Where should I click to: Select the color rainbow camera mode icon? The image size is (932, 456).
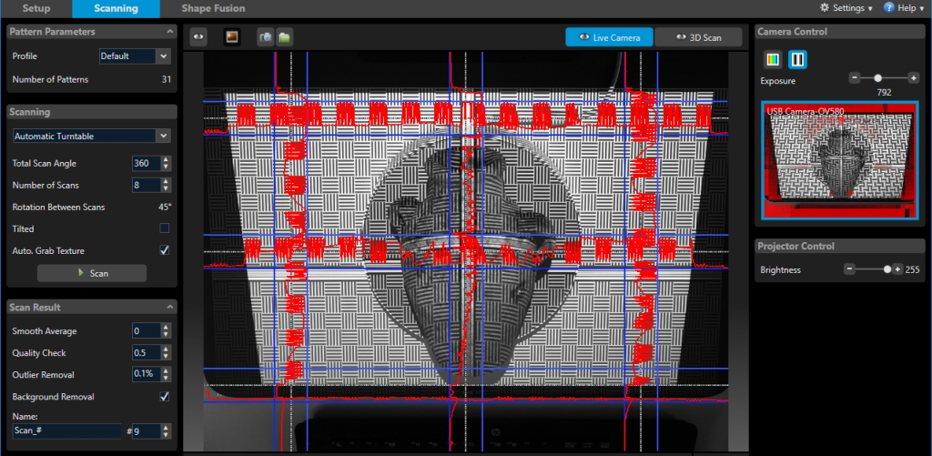pos(773,60)
